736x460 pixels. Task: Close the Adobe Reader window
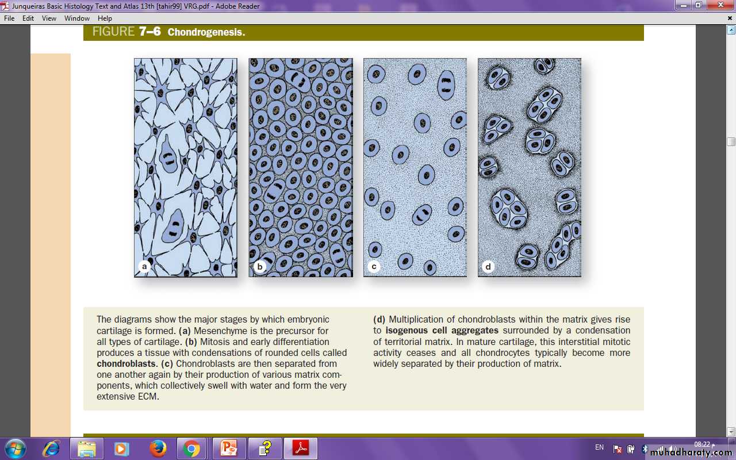click(720, 5)
